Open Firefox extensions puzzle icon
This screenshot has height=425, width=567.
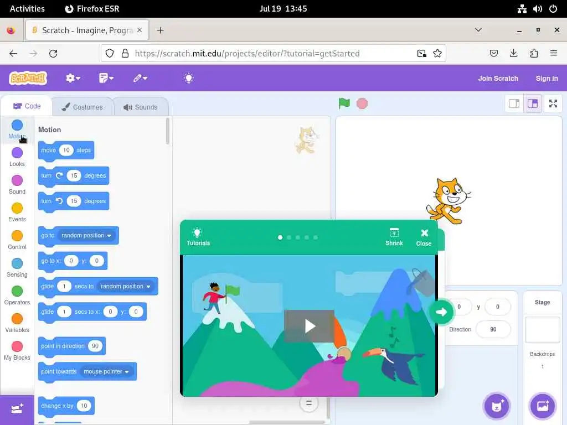click(534, 54)
